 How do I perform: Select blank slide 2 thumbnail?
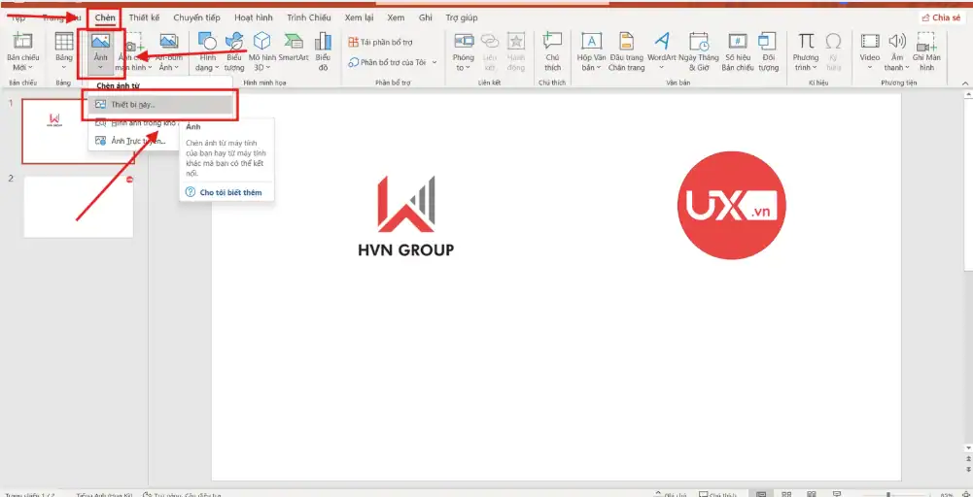[x=78, y=207]
